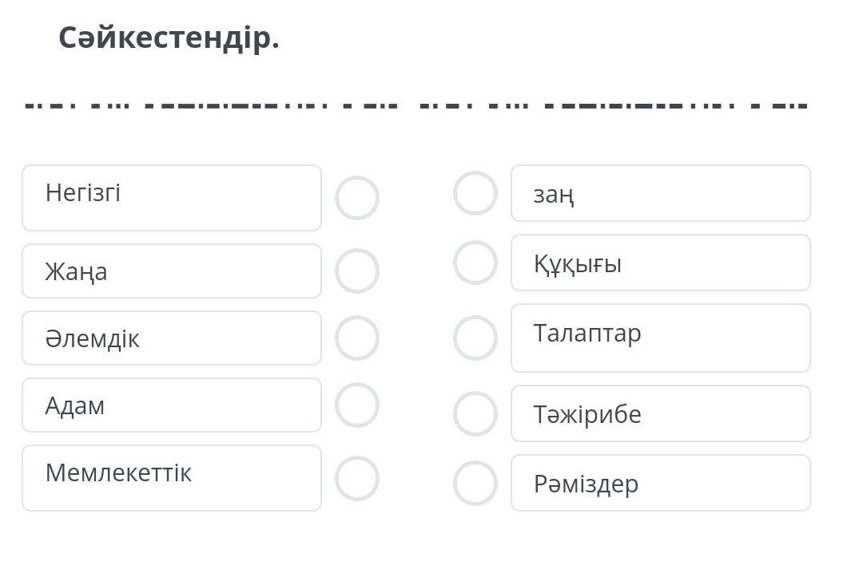This screenshot has height=581, width=847.
Task: Select the circle next to Негізгі
Action: tap(356, 198)
